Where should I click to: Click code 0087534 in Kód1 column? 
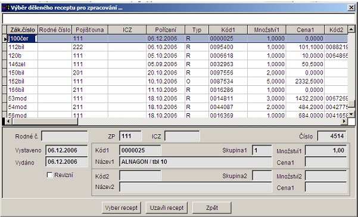click(222, 81)
